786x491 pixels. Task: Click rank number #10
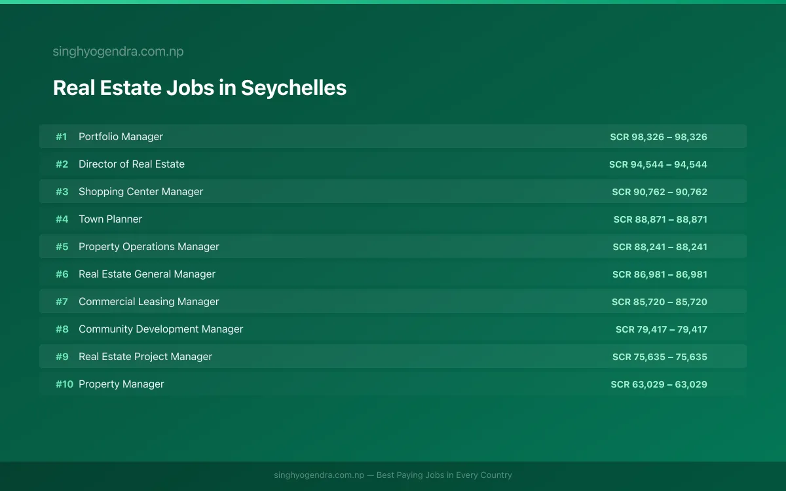tap(64, 384)
